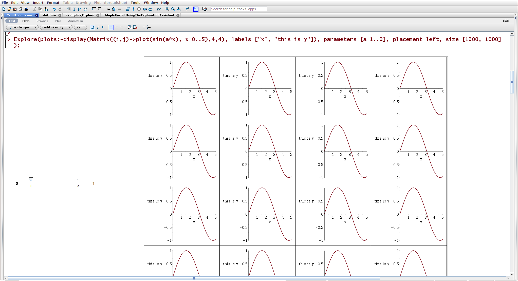Open the debugger bug icon

pyautogui.click(x=145, y=9)
